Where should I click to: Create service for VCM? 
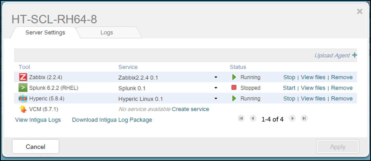pos(190,109)
